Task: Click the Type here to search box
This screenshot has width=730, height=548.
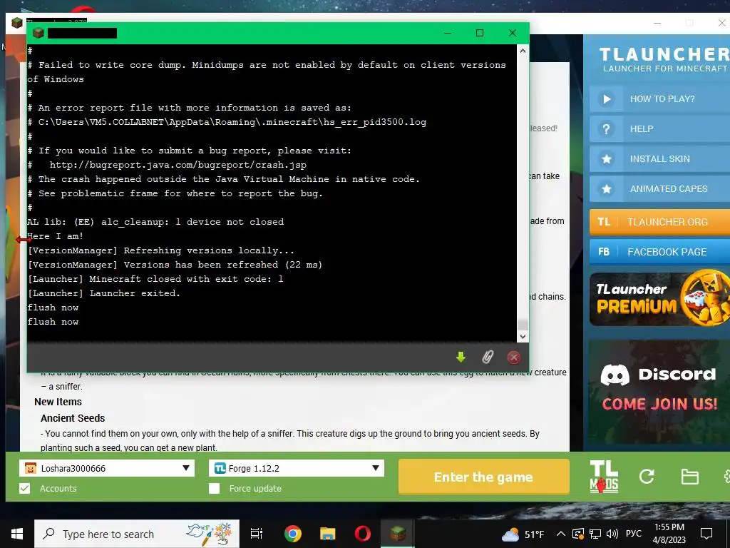Action: [x=137, y=534]
